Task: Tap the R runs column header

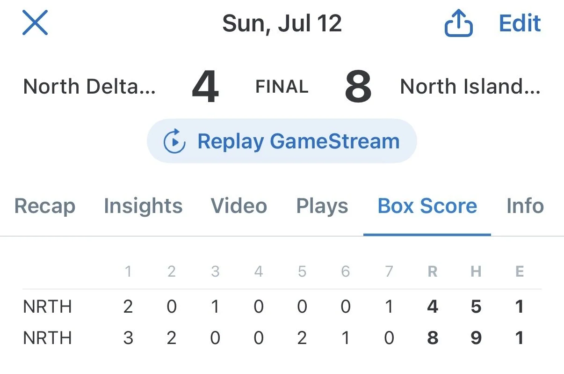Action: coord(433,272)
